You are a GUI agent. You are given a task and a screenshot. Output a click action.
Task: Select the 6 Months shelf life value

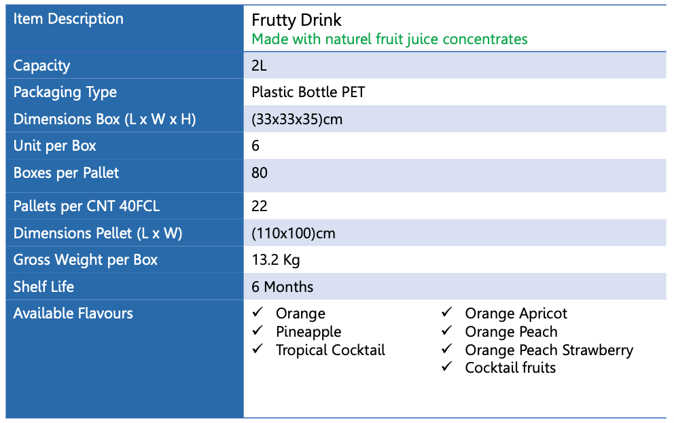[x=282, y=287]
